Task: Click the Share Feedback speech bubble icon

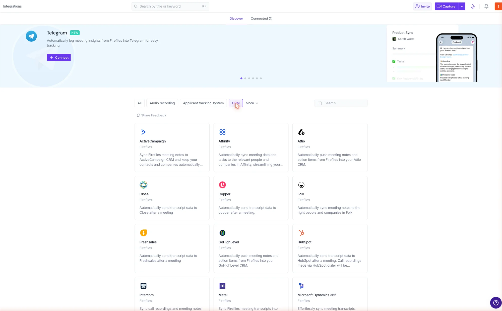Action: click(138, 115)
